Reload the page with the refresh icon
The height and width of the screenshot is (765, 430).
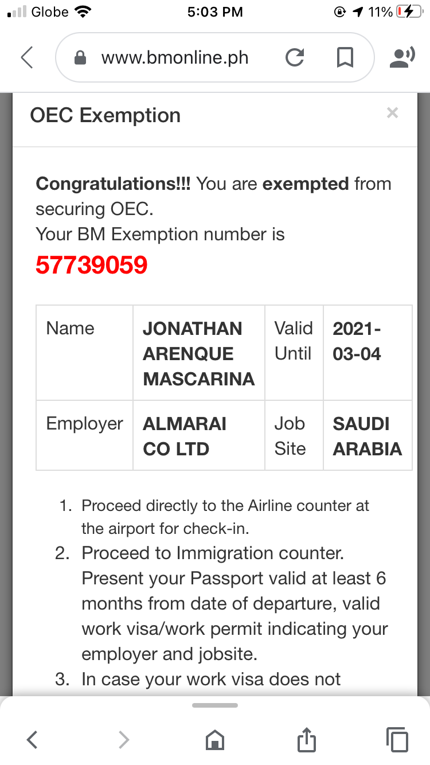point(294,58)
